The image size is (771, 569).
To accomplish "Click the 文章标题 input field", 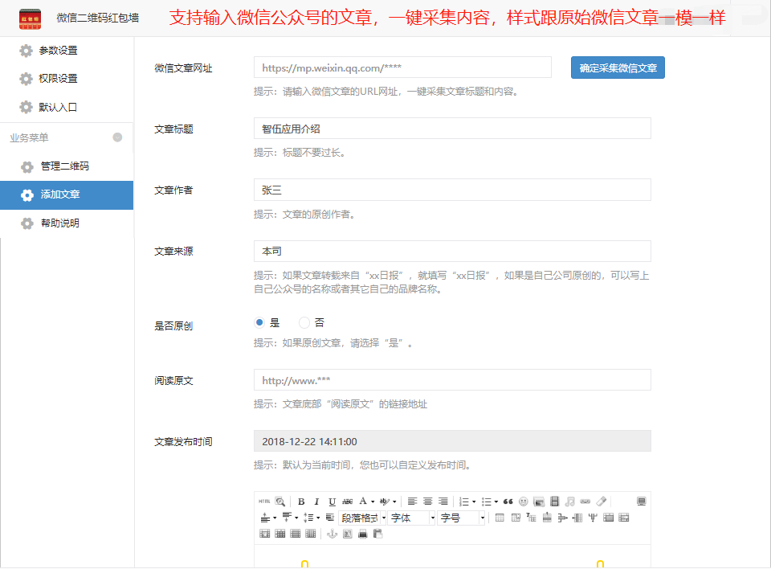I will (452, 129).
